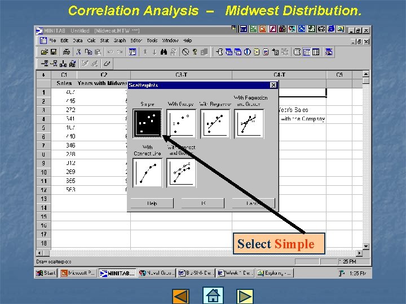Click the Next Command down arrow icon
Screen dimensions: 406x304
(x=155, y=52)
